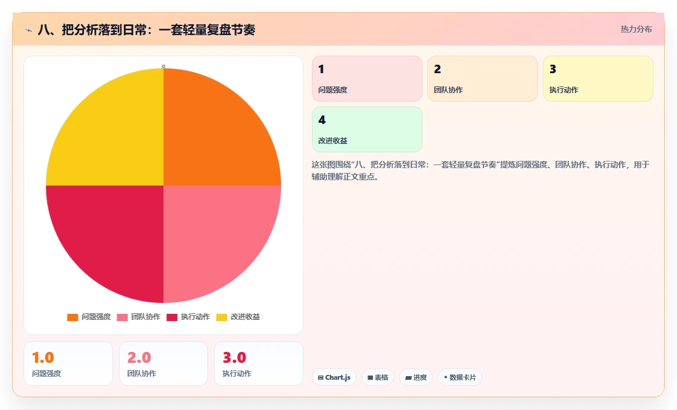The height and width of the screenshot is (410, 677).
Task: Click the 进度 tag
Action: pyautogui.click(x=416, y=377)
